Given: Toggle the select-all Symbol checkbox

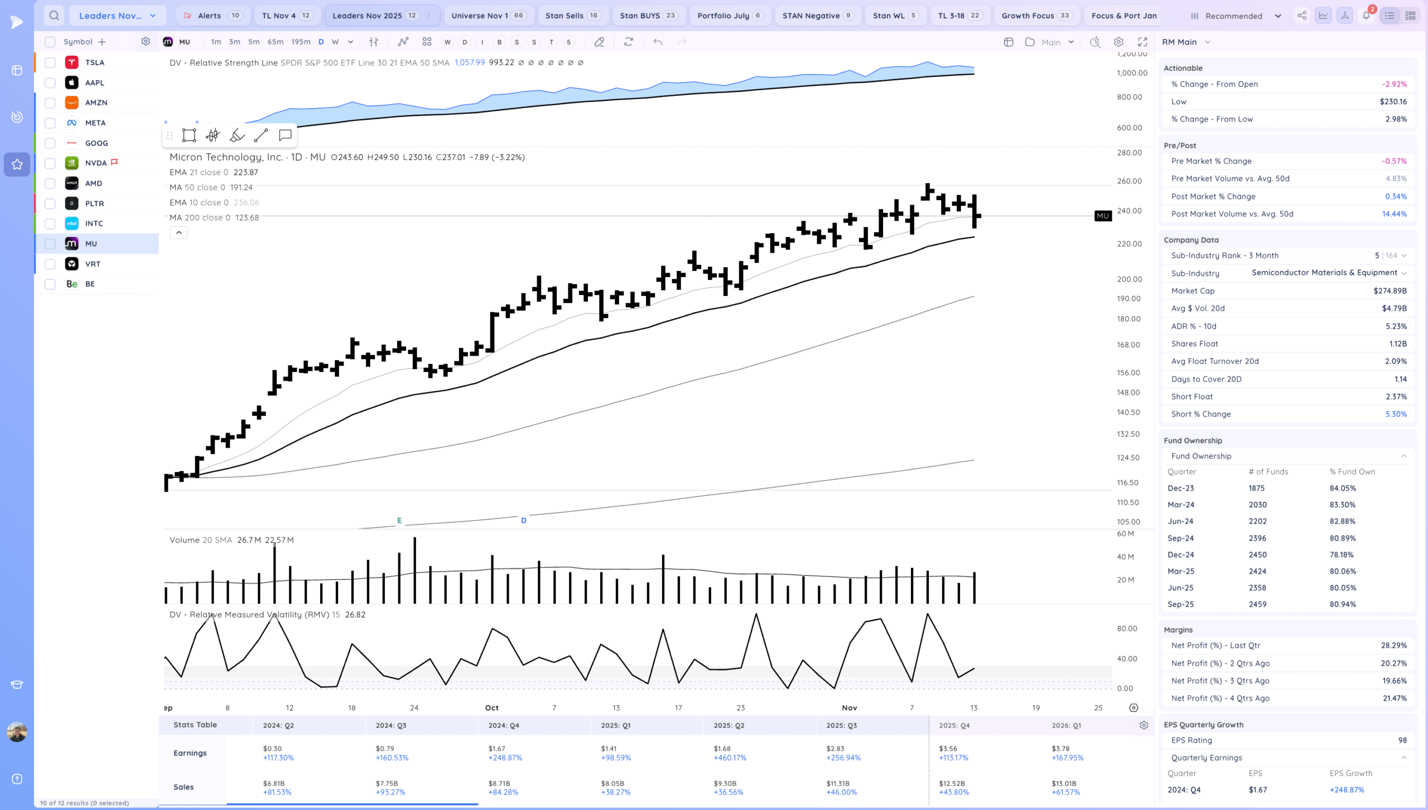Looking at the screenshot, I should (50, 42).
